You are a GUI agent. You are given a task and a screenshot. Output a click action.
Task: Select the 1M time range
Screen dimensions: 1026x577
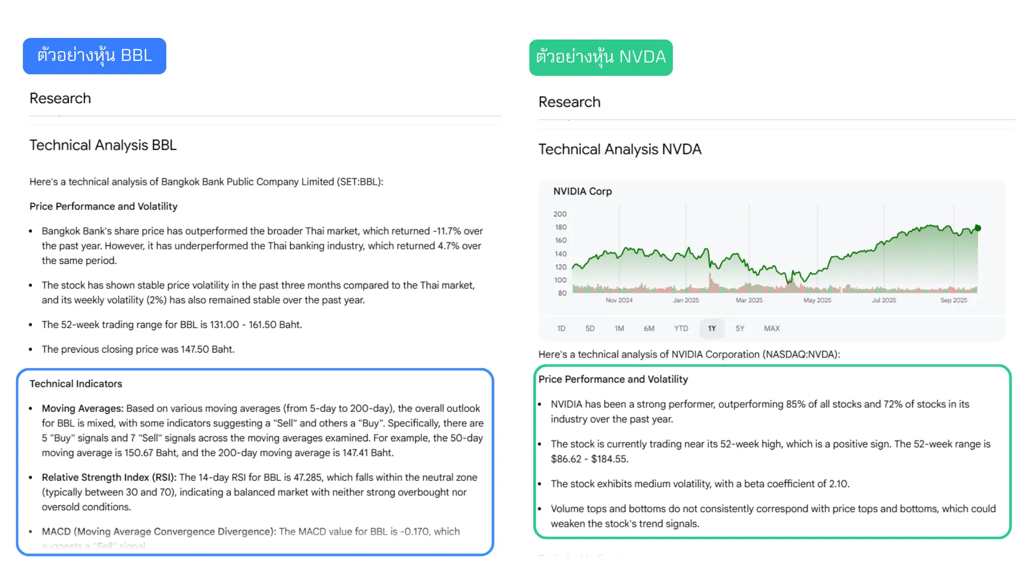(x=619, y=329)
